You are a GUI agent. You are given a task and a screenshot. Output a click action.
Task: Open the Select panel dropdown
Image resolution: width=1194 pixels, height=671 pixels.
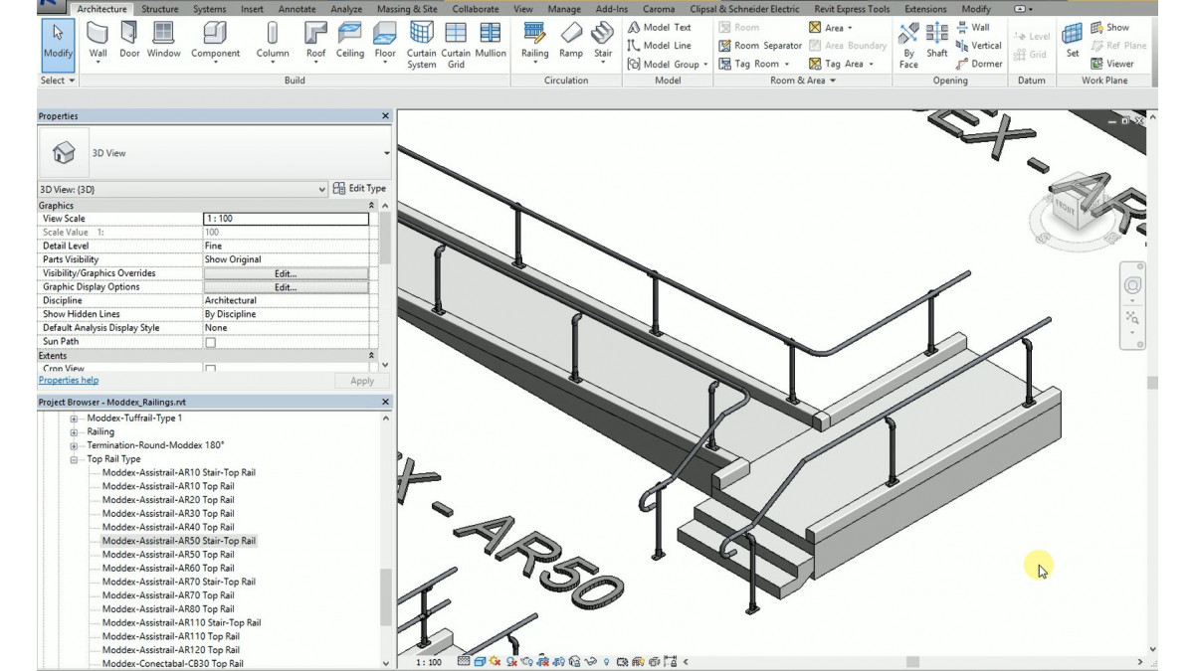(56, 81)
